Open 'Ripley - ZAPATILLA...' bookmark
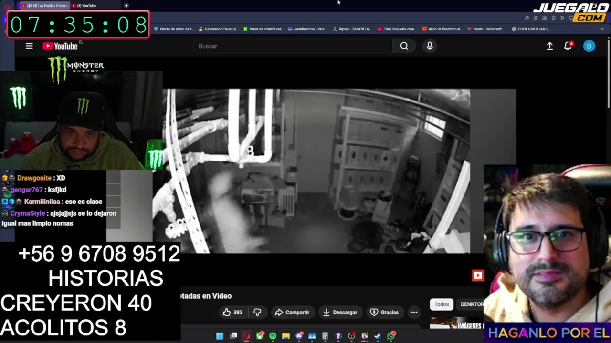Image resolution: width=611 pixels, height=343 pixels. (352, 29)
